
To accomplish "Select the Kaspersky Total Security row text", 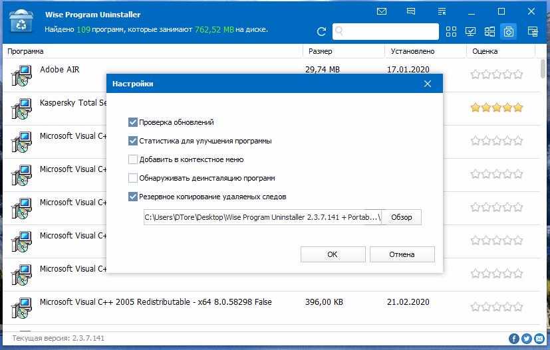I will (x=73, y=103).
